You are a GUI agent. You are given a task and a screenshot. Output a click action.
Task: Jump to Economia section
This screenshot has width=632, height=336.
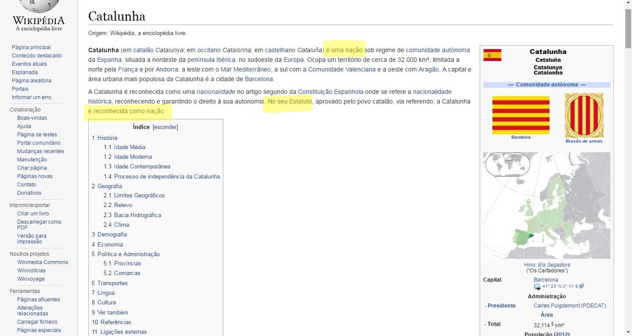(110, 244)
